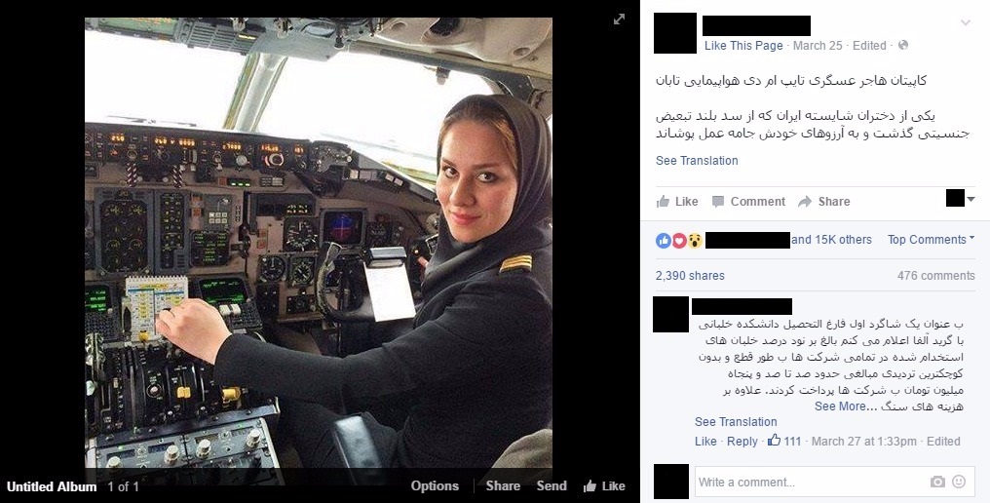Viewport: 990px width, 503px height.
Task: Expand the comment with See More
Action: click(x=840, y=406)
